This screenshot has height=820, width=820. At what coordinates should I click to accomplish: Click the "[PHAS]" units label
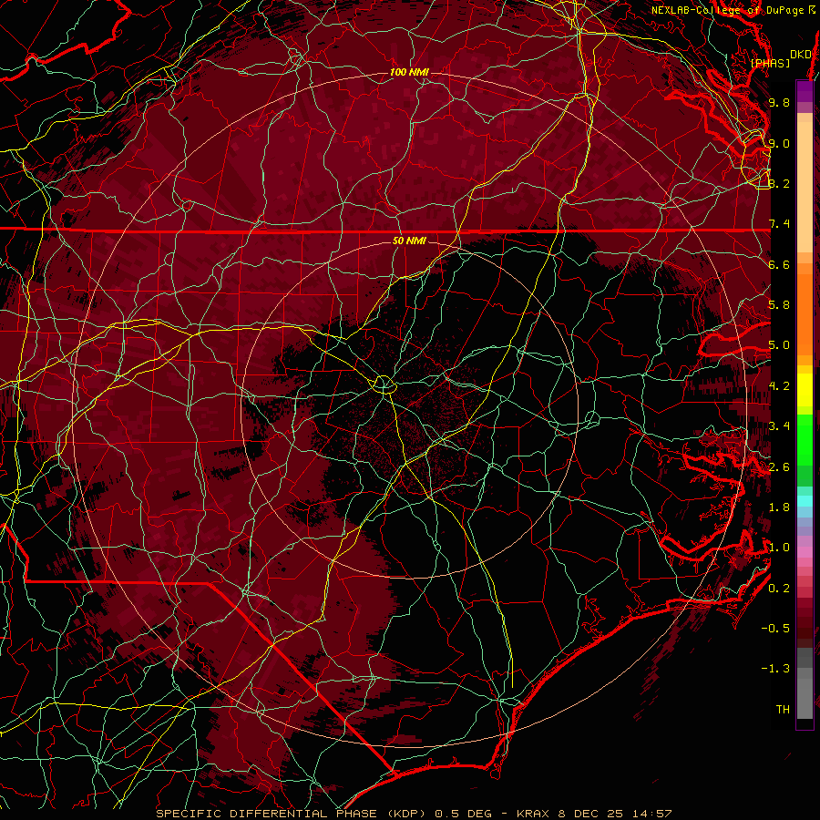770,63
